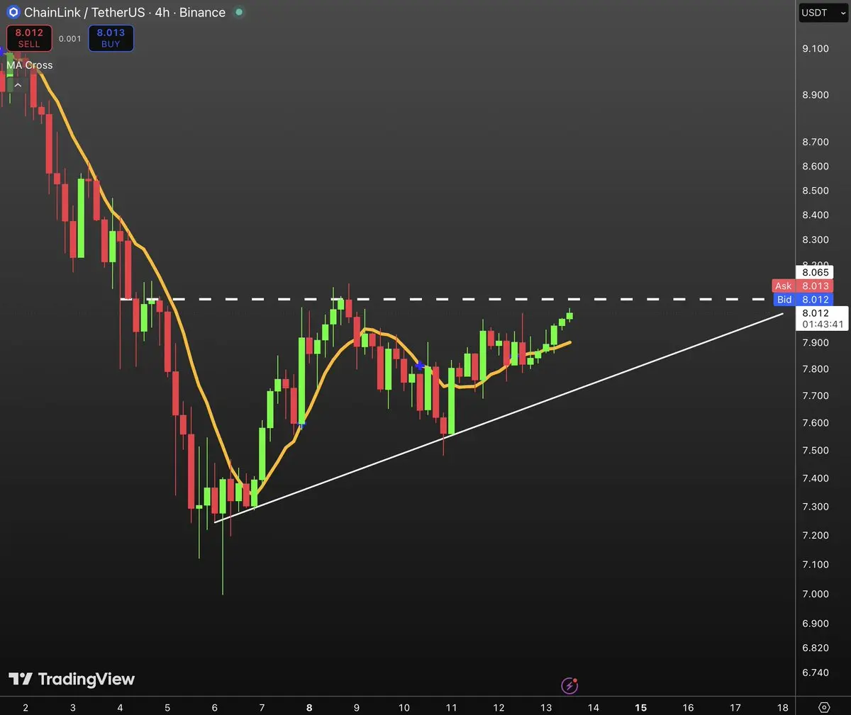Click the 8.065 price line label
This screenshot has height=715, width=851.
(x=815, y=272)
